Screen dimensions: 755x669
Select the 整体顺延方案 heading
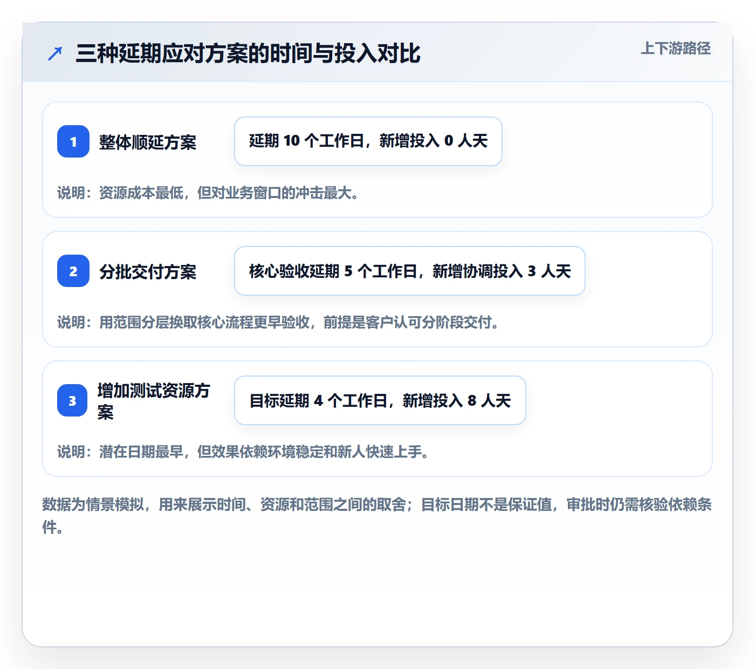click(x=148, y=142)
